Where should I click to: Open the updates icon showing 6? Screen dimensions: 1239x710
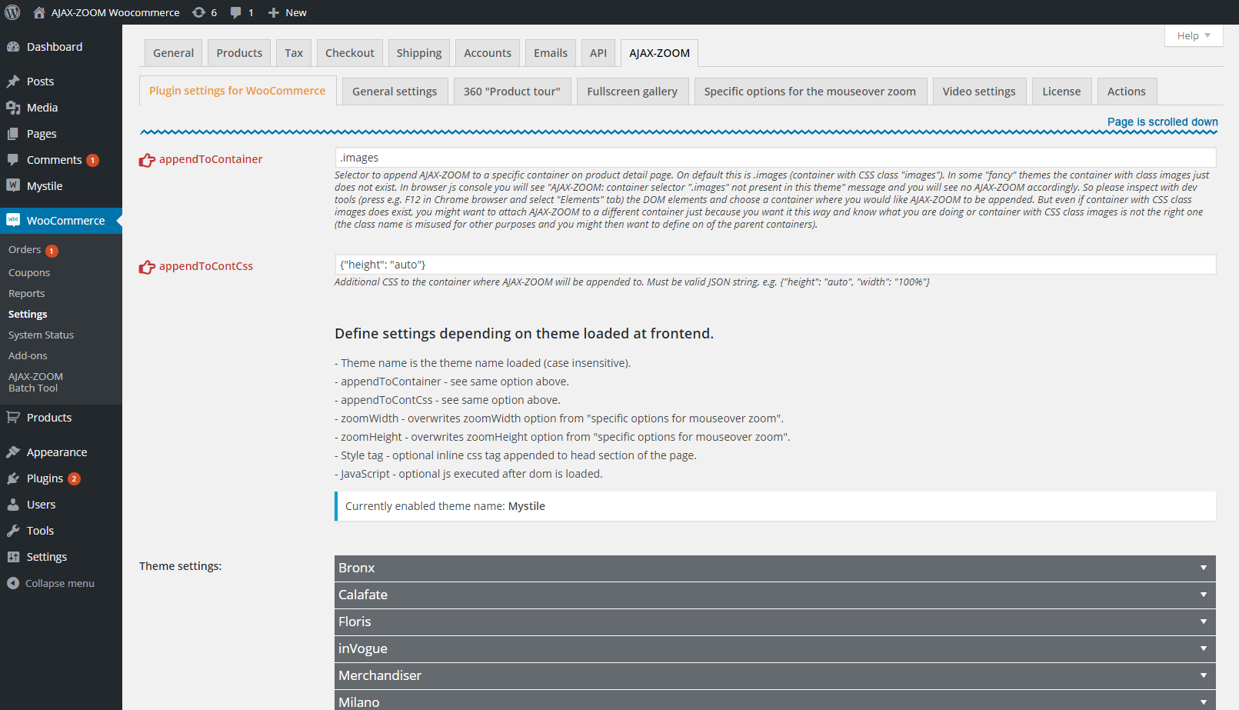tap(198, 12)
